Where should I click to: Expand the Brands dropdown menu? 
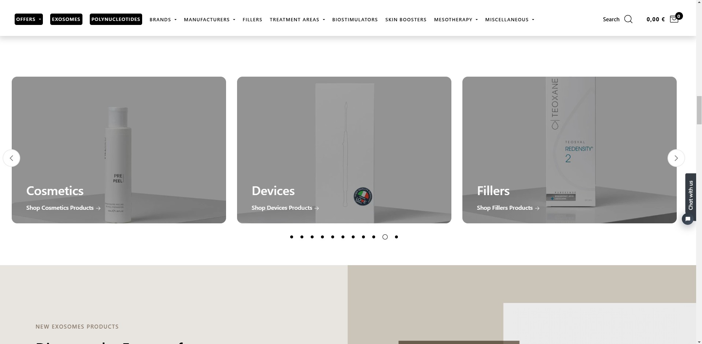(x=163, y=20)
